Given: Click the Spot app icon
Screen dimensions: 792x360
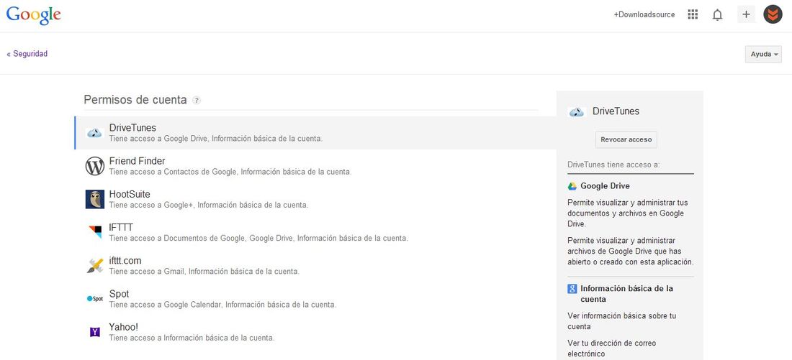Looking at the screenshot, I should point(94,298).
